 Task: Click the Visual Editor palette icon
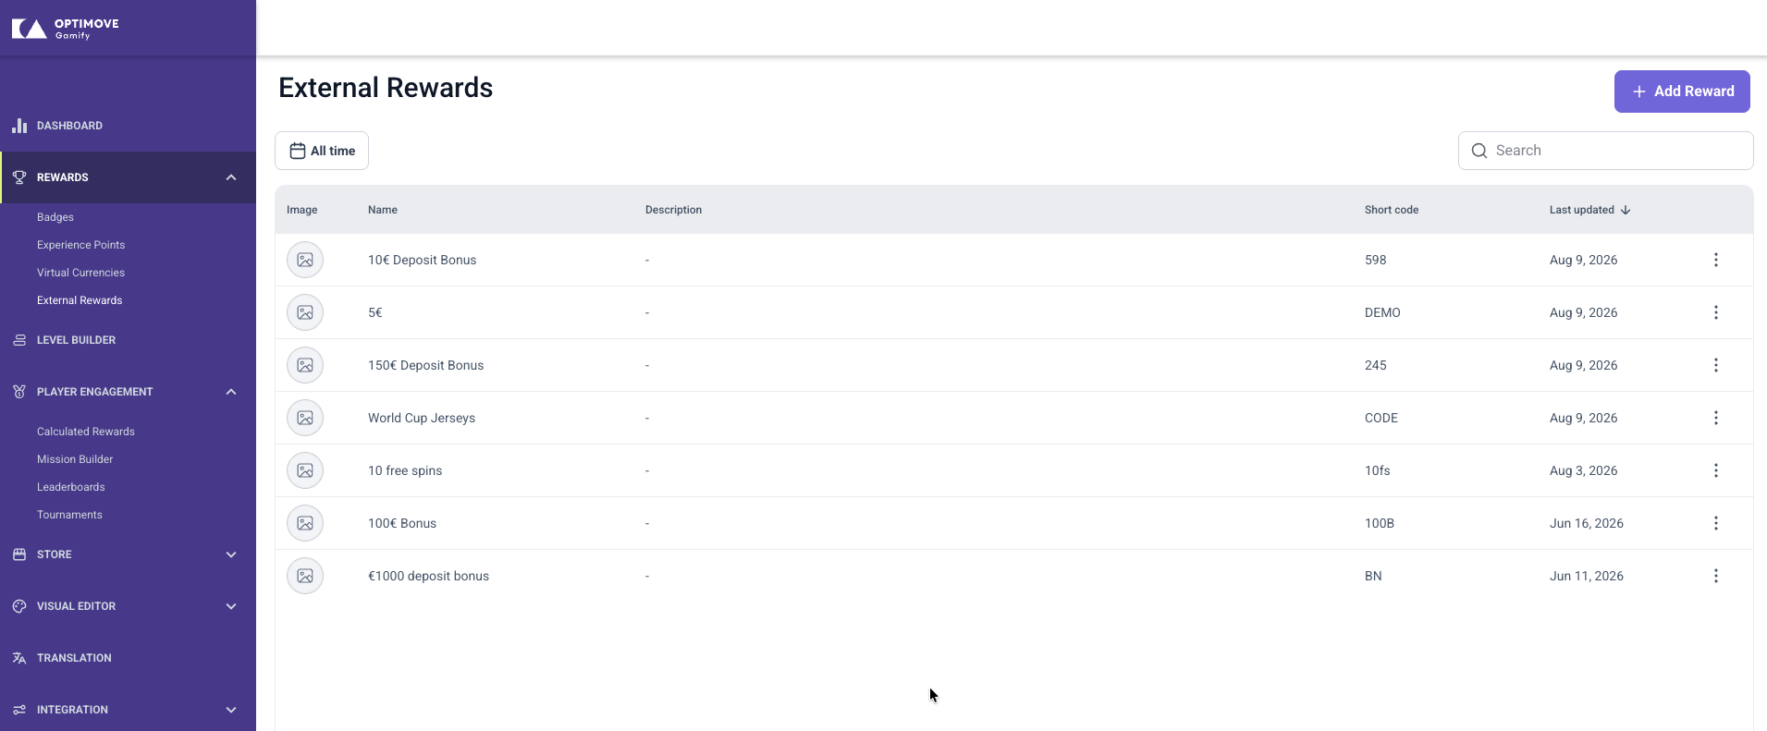coord(19,606)
